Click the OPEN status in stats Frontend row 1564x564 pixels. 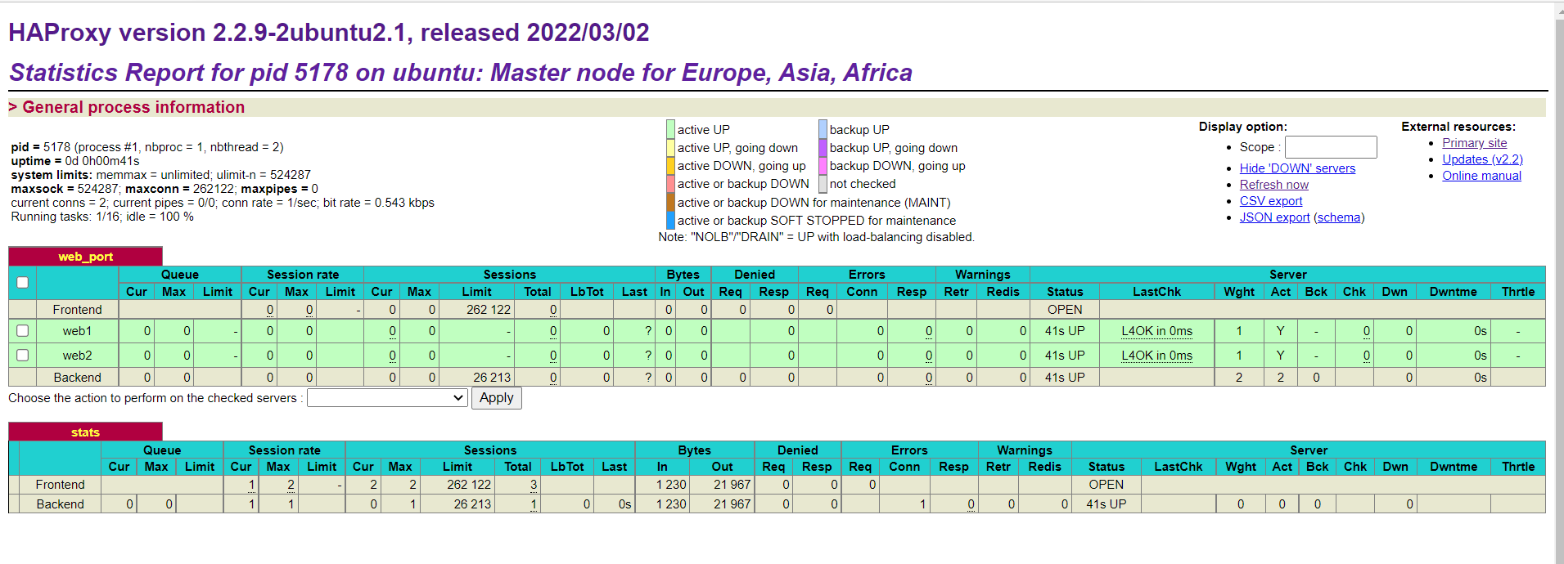point(1107,485)
